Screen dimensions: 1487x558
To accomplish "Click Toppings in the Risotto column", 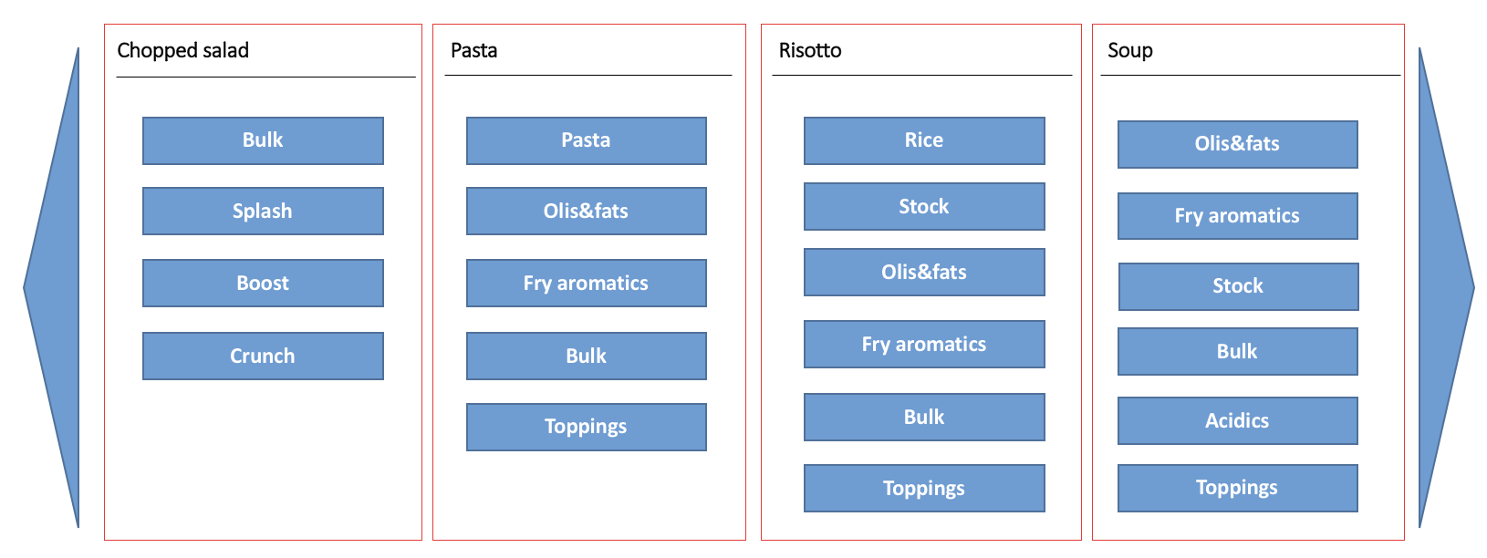I will tap(924, 489).
